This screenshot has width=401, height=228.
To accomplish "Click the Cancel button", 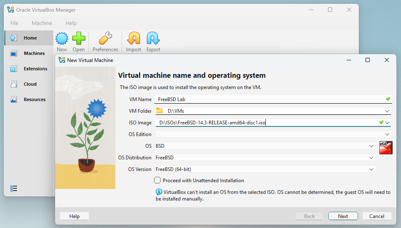I will coord(377,216).
